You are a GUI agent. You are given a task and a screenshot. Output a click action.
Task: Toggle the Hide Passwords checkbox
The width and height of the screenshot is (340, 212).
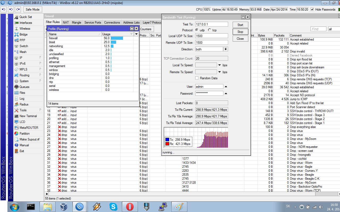(312, 10)
